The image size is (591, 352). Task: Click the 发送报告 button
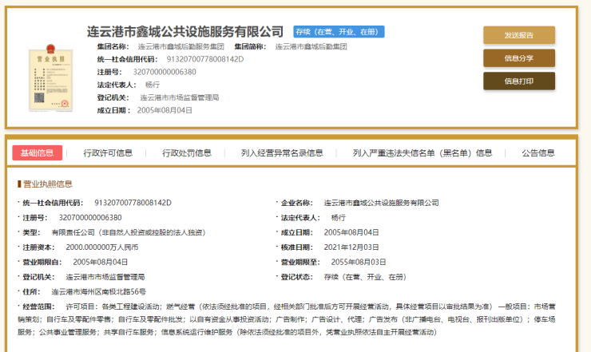[x=518, y=35]
